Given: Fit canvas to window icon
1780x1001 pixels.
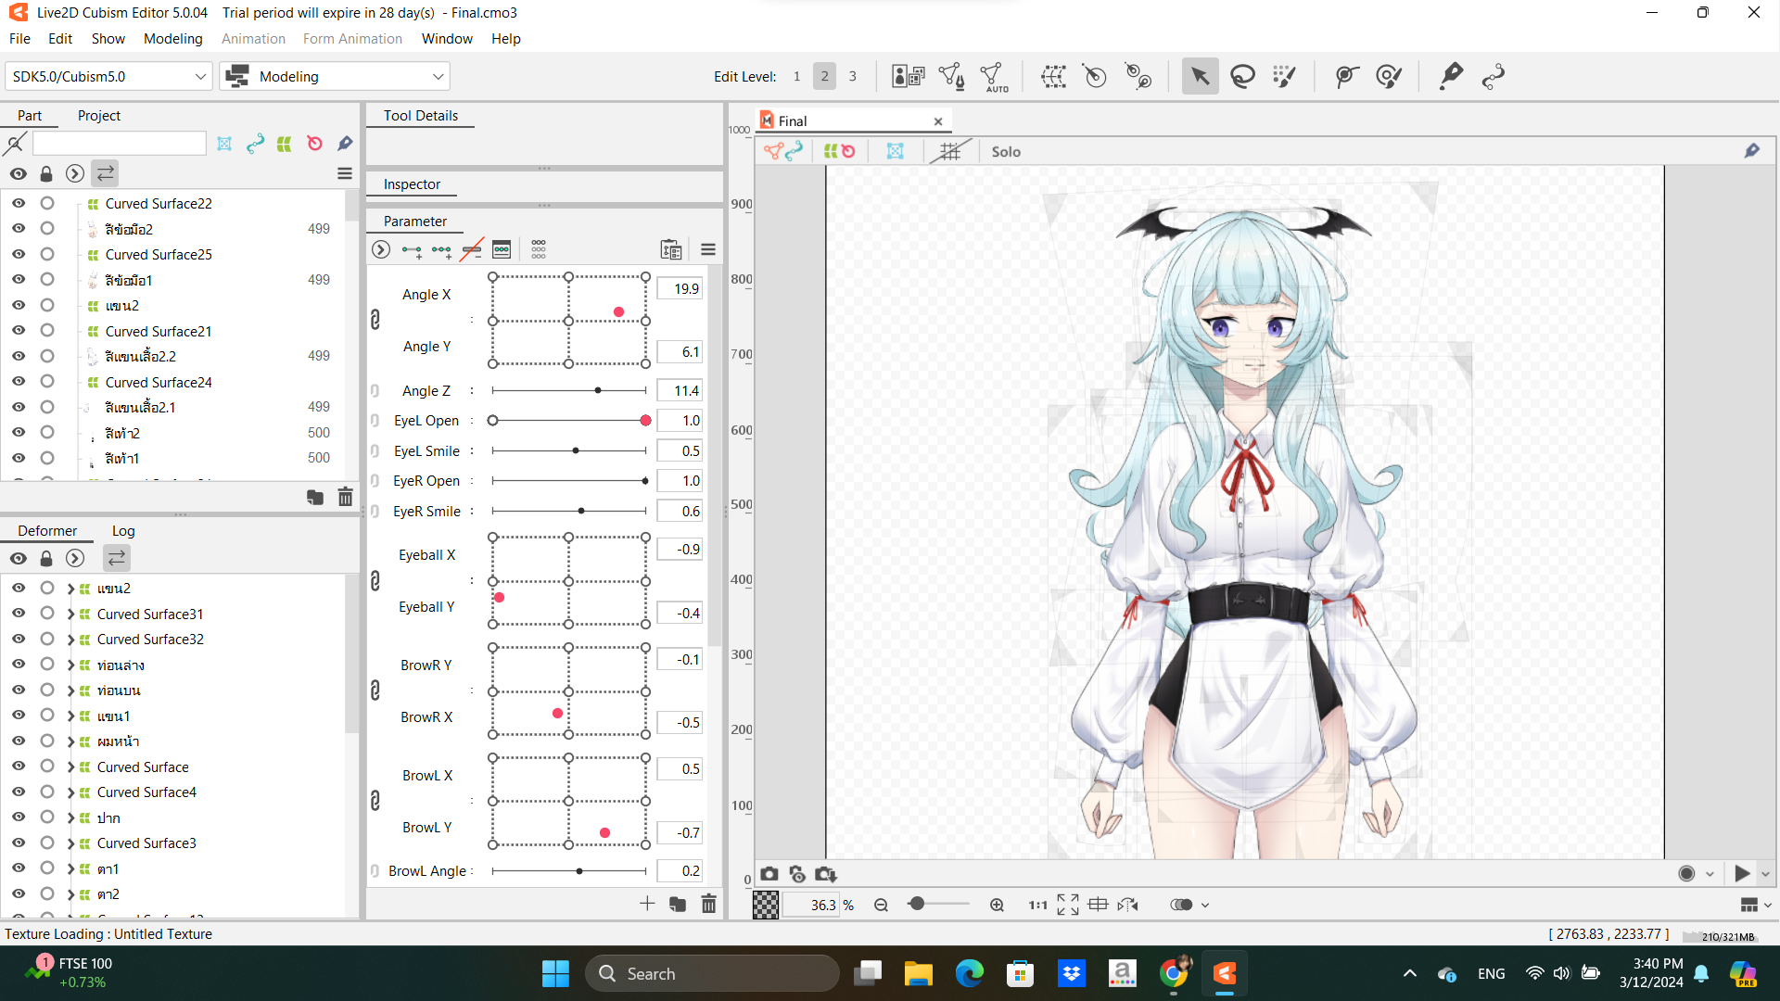Looking at the screenshot, I should (1068, 905).
